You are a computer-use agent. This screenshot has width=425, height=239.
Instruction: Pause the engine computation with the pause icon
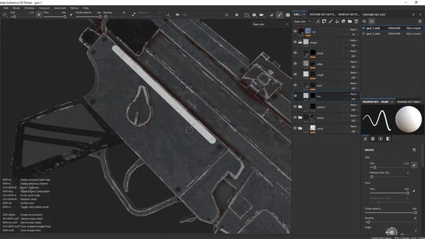(236, 15)
